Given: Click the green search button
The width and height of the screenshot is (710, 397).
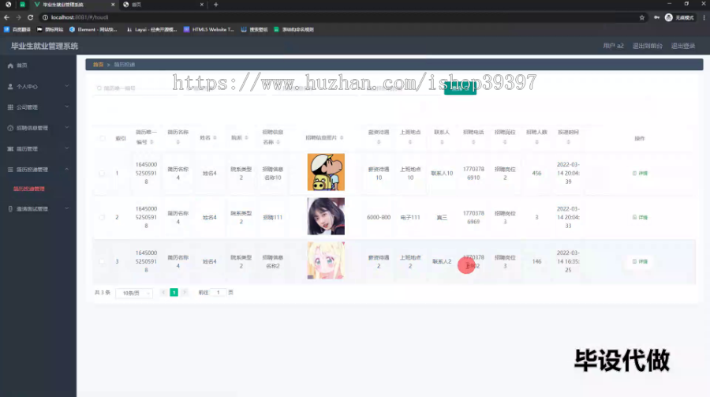Looking at the screenshot, I should [460, 88].
